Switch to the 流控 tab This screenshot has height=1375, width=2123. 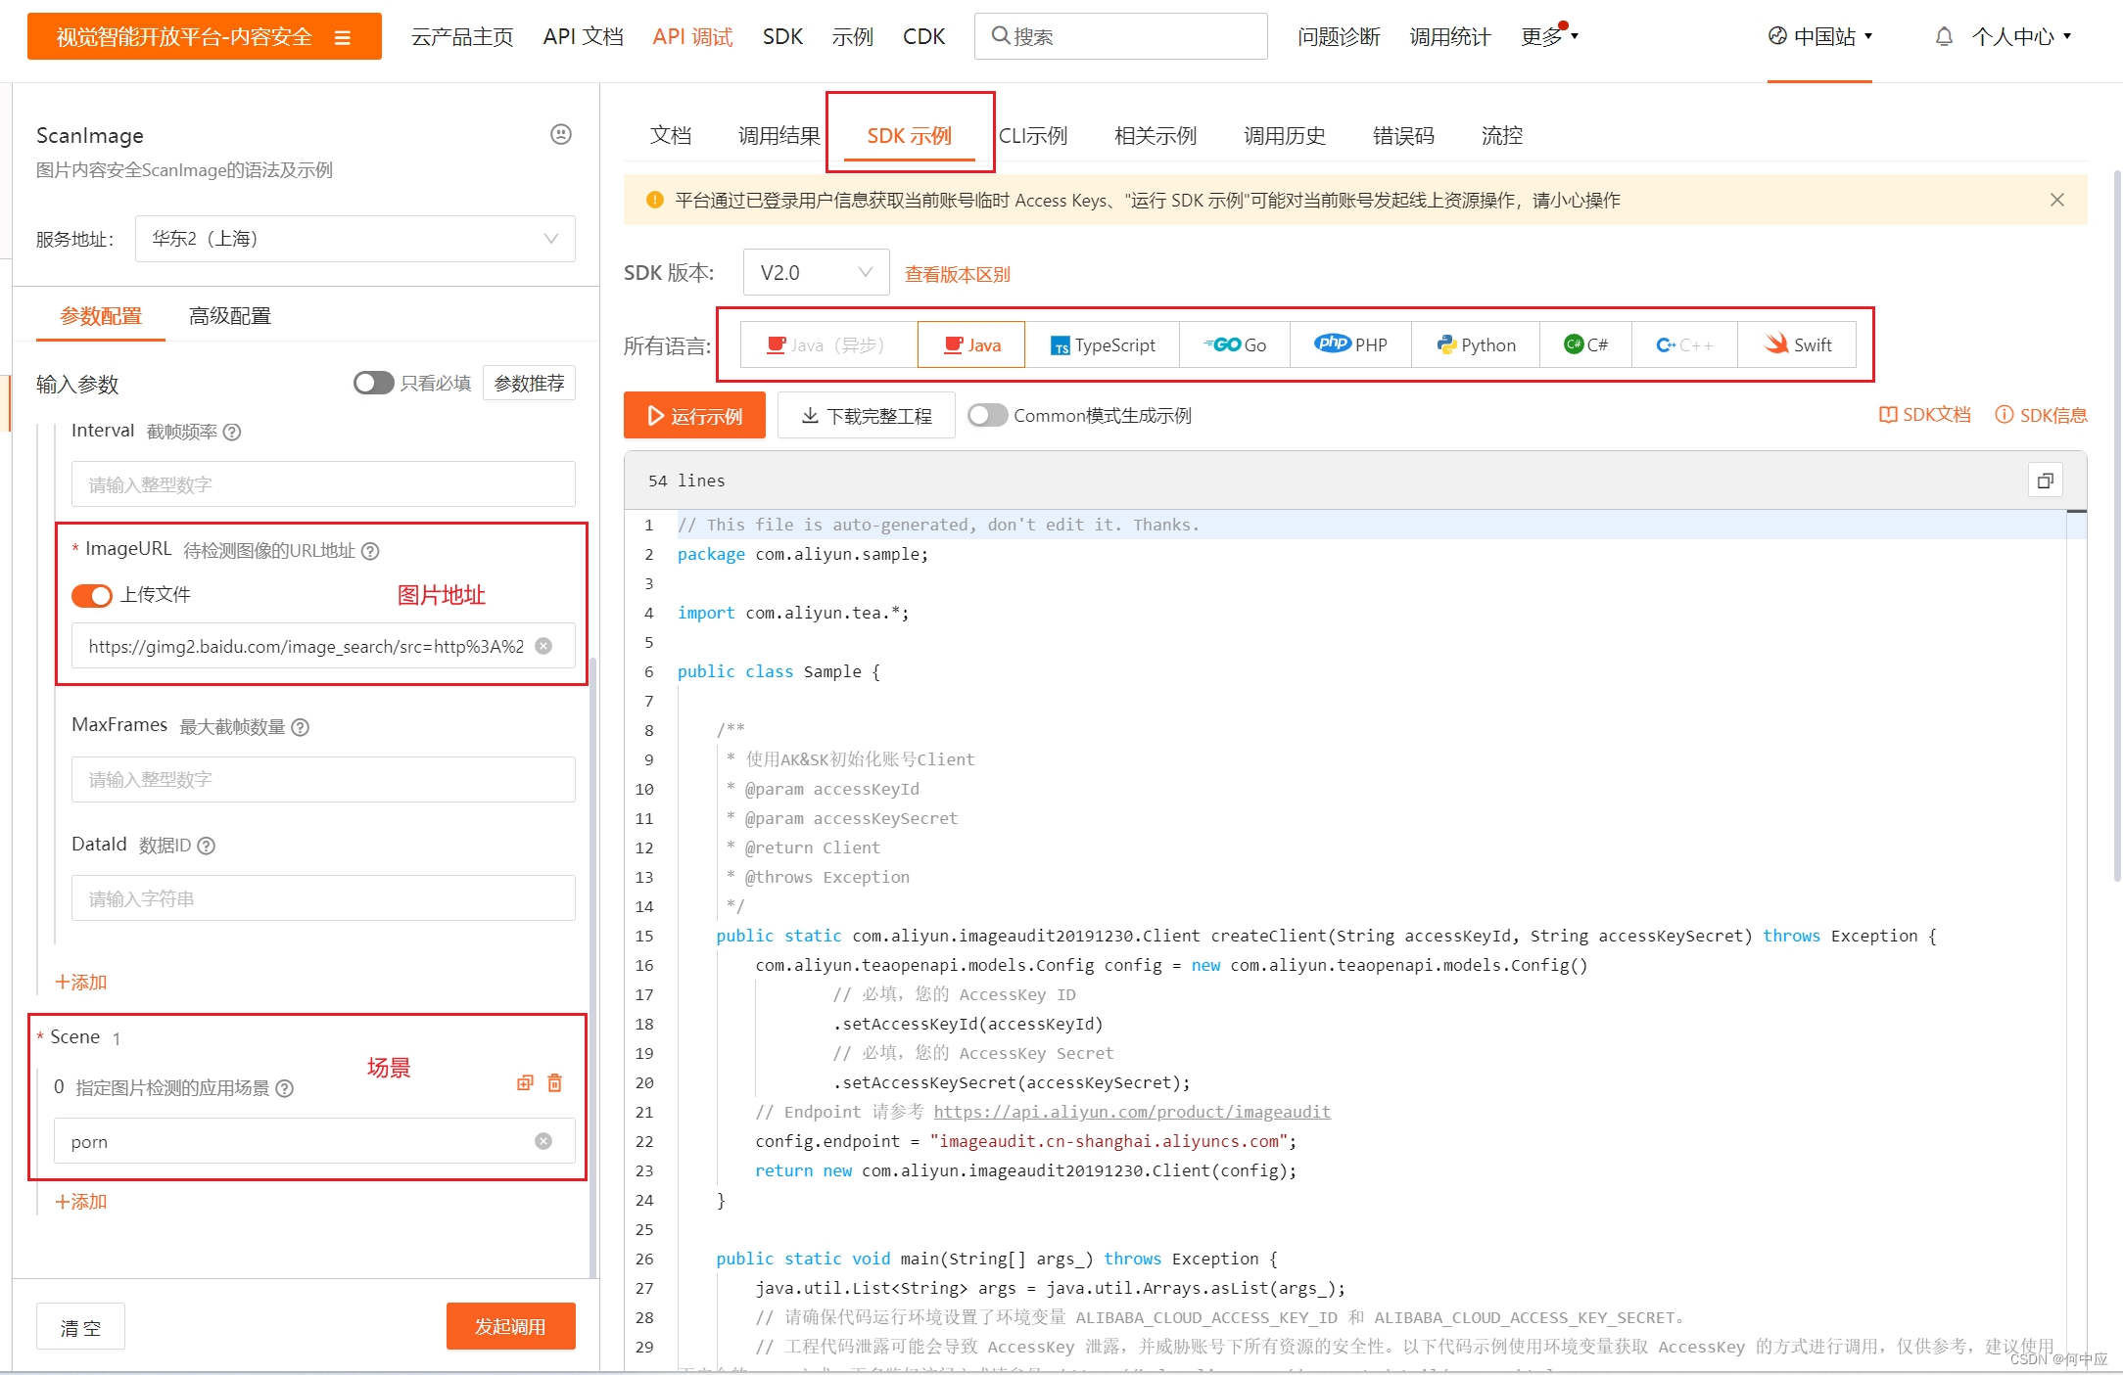coord(1502,135)
